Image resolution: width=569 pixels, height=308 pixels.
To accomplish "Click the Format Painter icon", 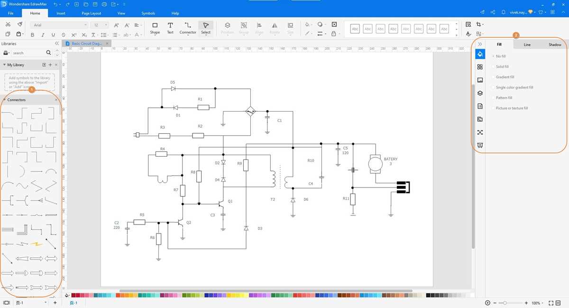I will coord(19,25).
